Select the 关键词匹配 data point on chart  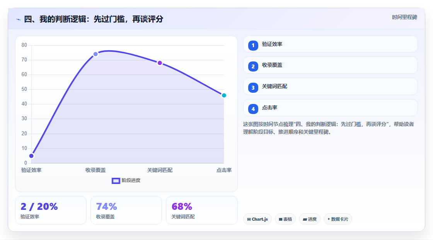pyautogui.click(x=160, y=63)
